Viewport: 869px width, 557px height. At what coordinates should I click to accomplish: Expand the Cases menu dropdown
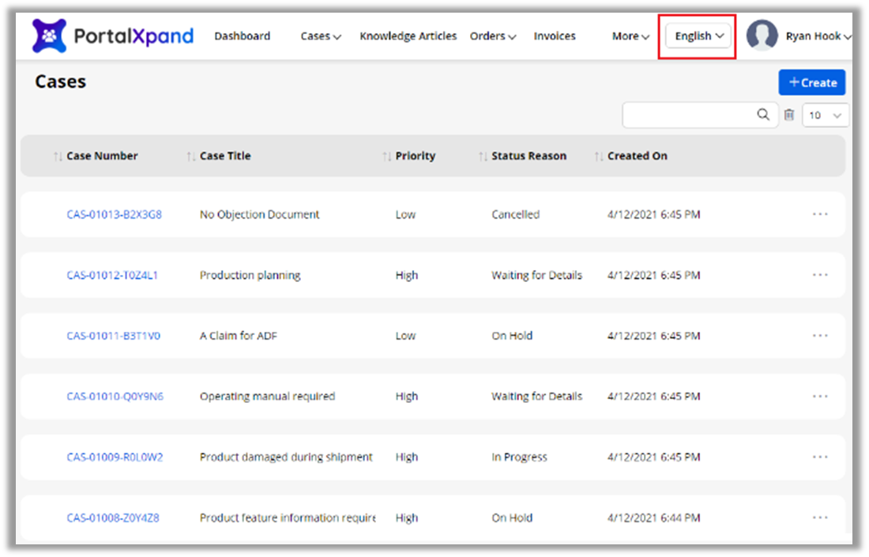tap(321, 36)
